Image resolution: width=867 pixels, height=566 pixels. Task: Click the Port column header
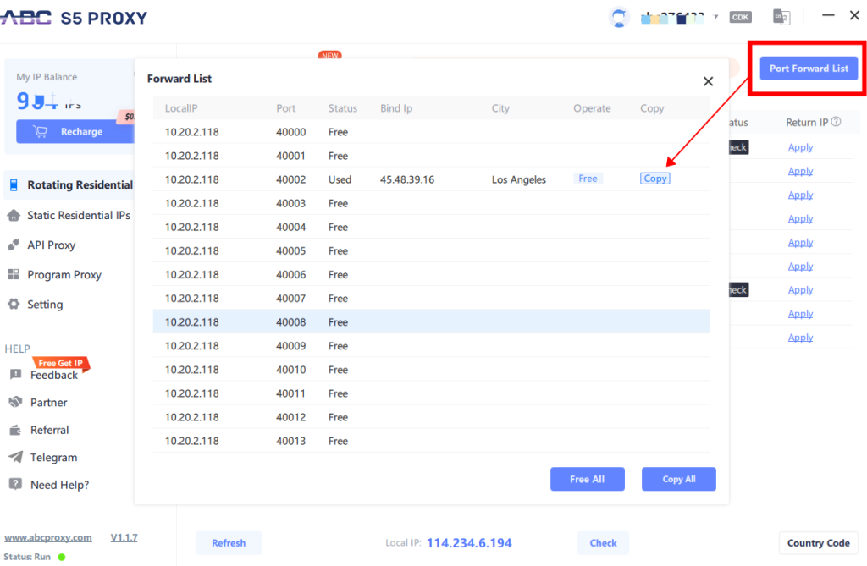[286, 108]
